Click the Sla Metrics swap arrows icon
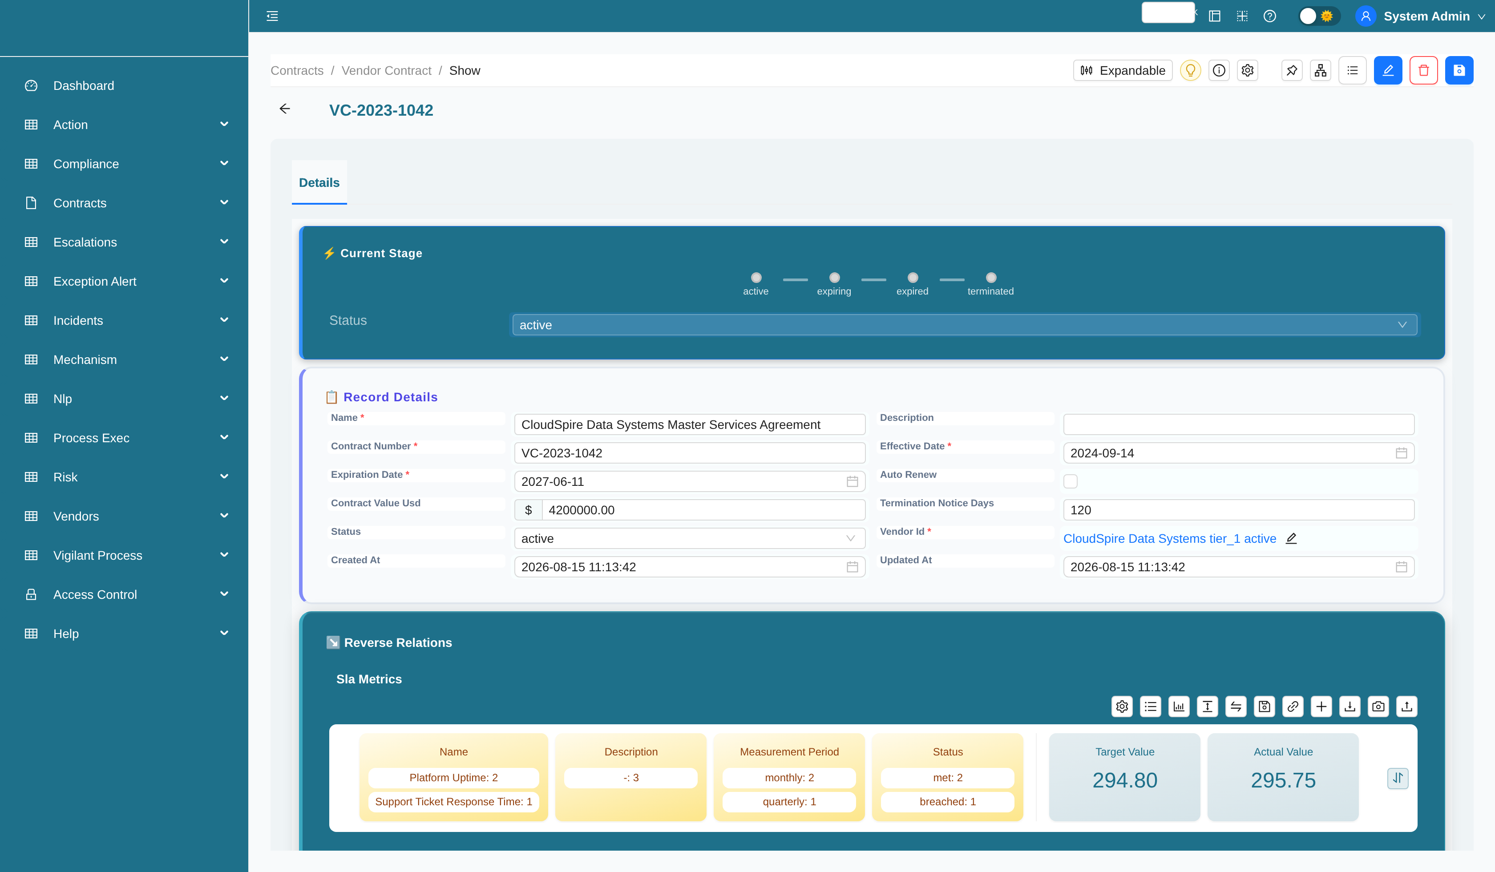The width and height of the screenshot is (1495, 872). (1236, 706)
